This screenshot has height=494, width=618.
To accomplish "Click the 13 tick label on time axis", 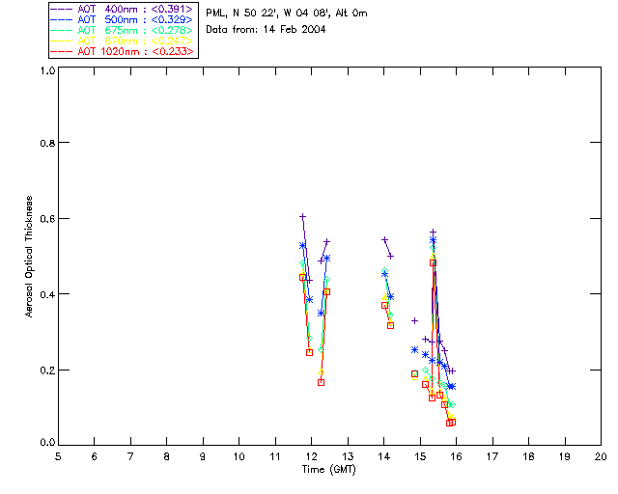I will coord(348,456).
